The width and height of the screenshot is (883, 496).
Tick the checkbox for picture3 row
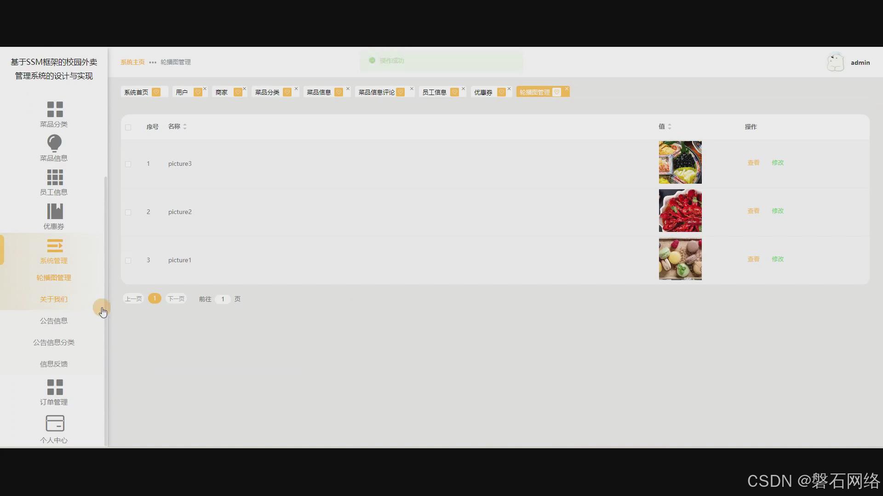point(128,164)
